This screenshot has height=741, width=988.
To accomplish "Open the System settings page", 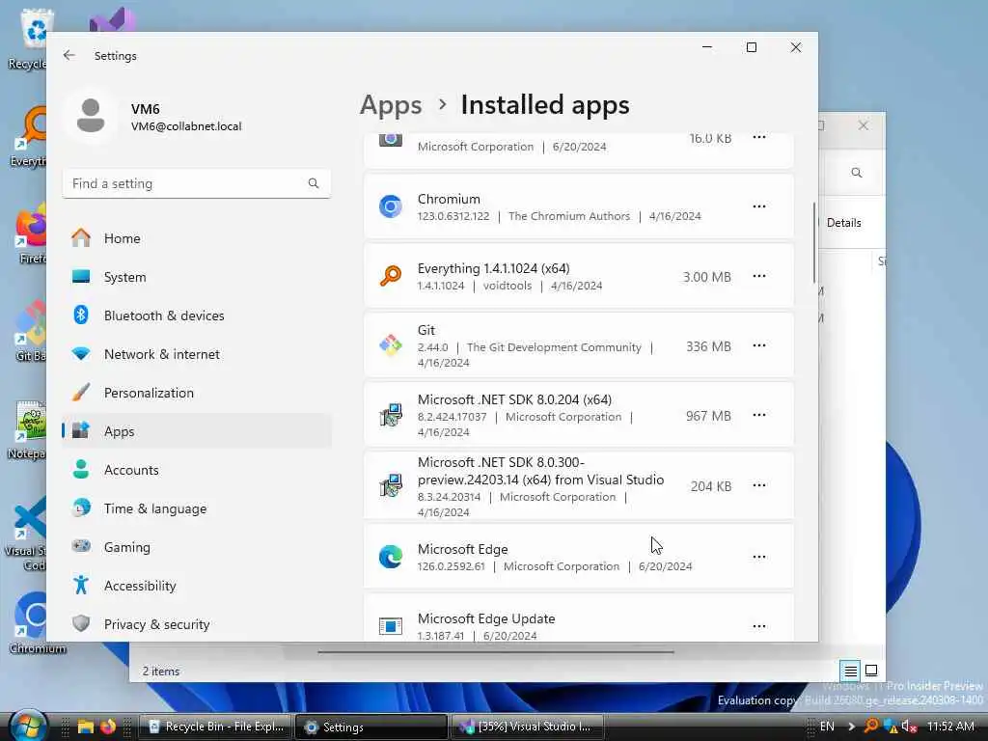I will click(x=197, y=277).
